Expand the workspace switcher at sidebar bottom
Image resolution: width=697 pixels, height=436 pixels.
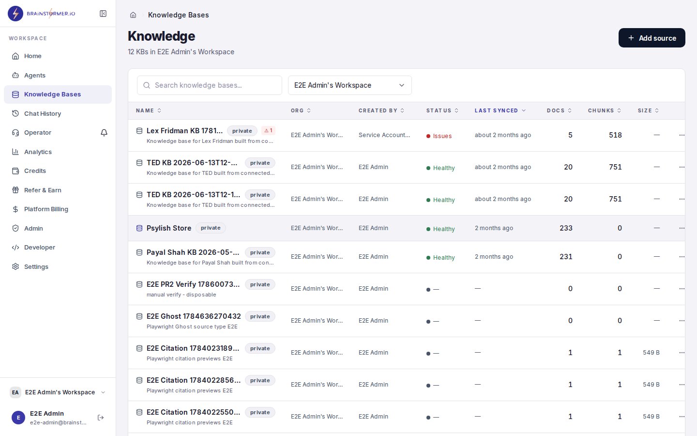[x=58, y=392]
